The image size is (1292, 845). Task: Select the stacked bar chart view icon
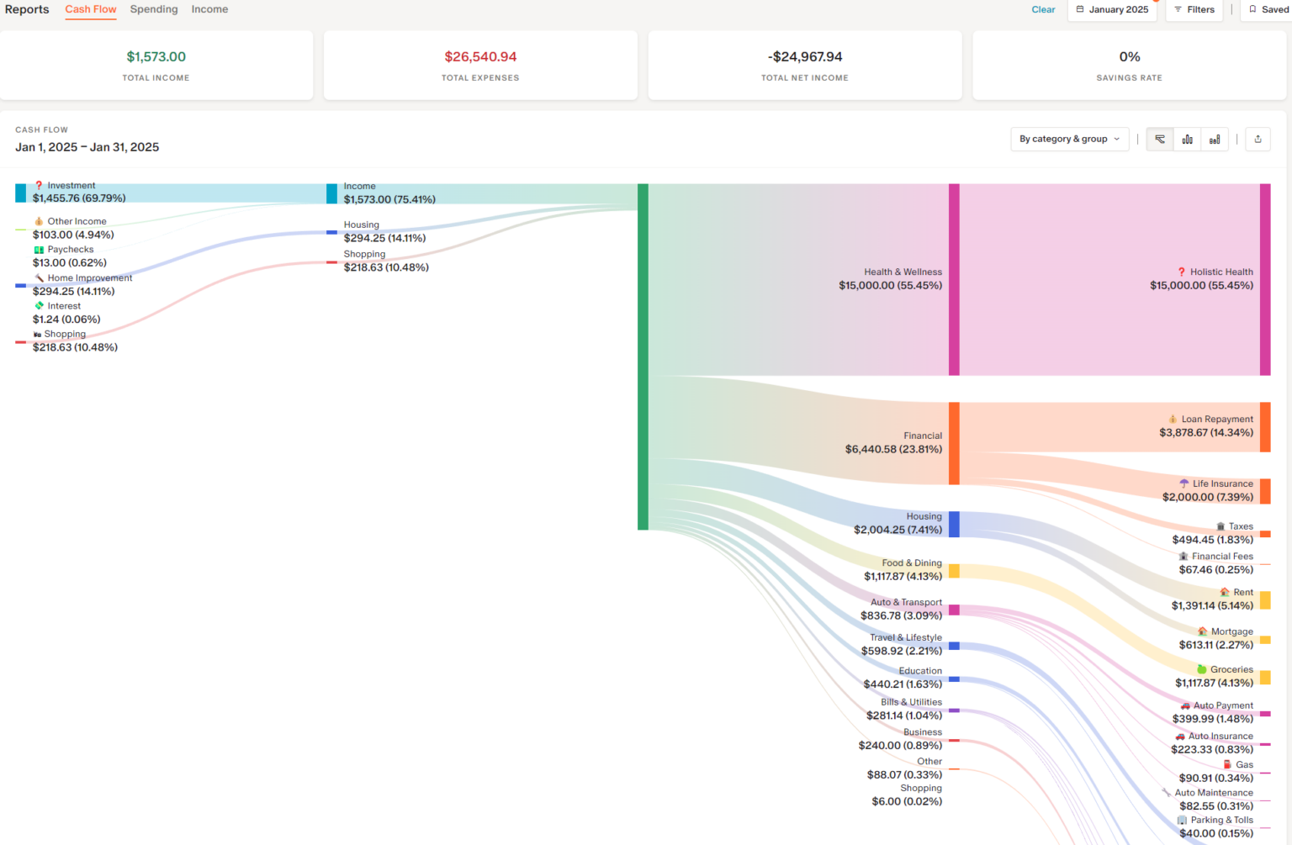[x=1215, y=140]
